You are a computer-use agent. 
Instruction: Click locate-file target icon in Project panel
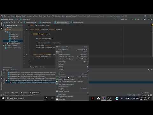(12, 22)
